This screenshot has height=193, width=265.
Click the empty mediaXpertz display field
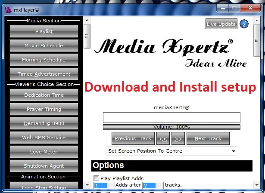171,117
